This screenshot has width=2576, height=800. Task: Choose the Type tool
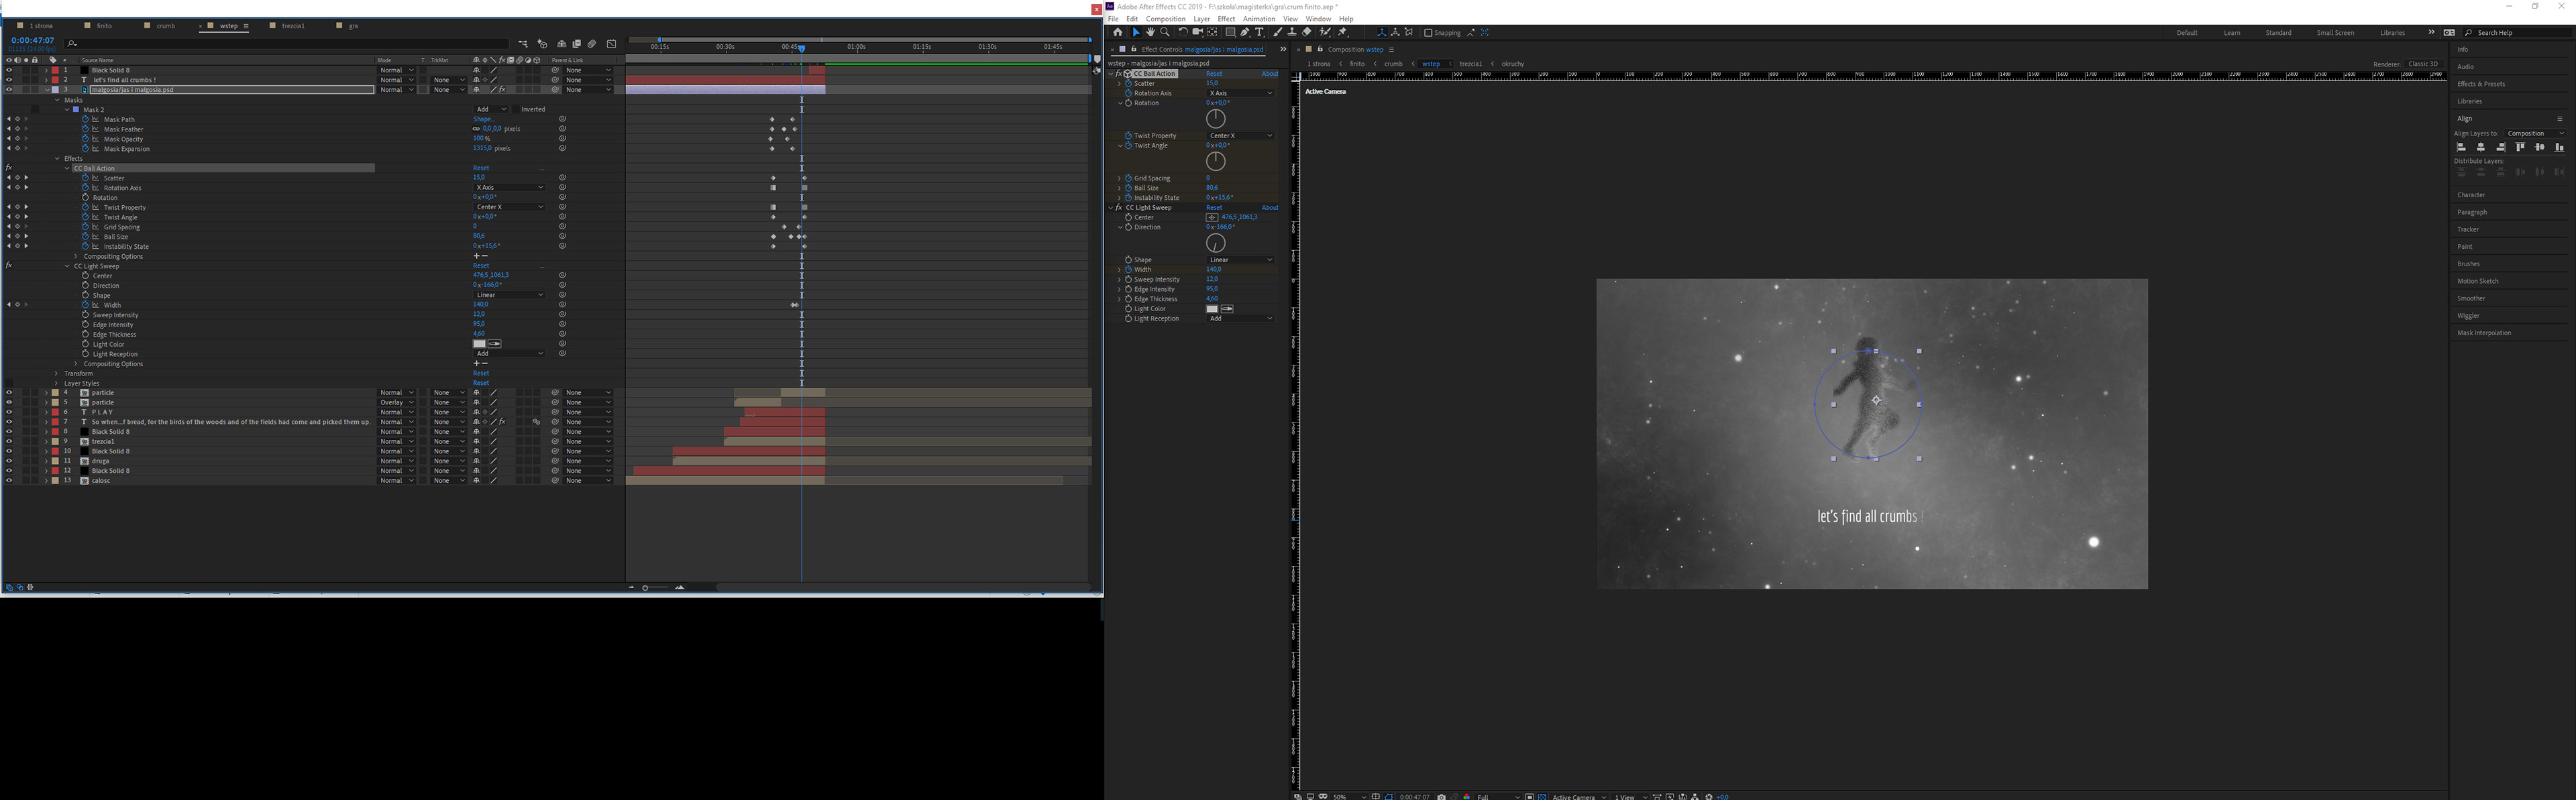click(1260, 32)
